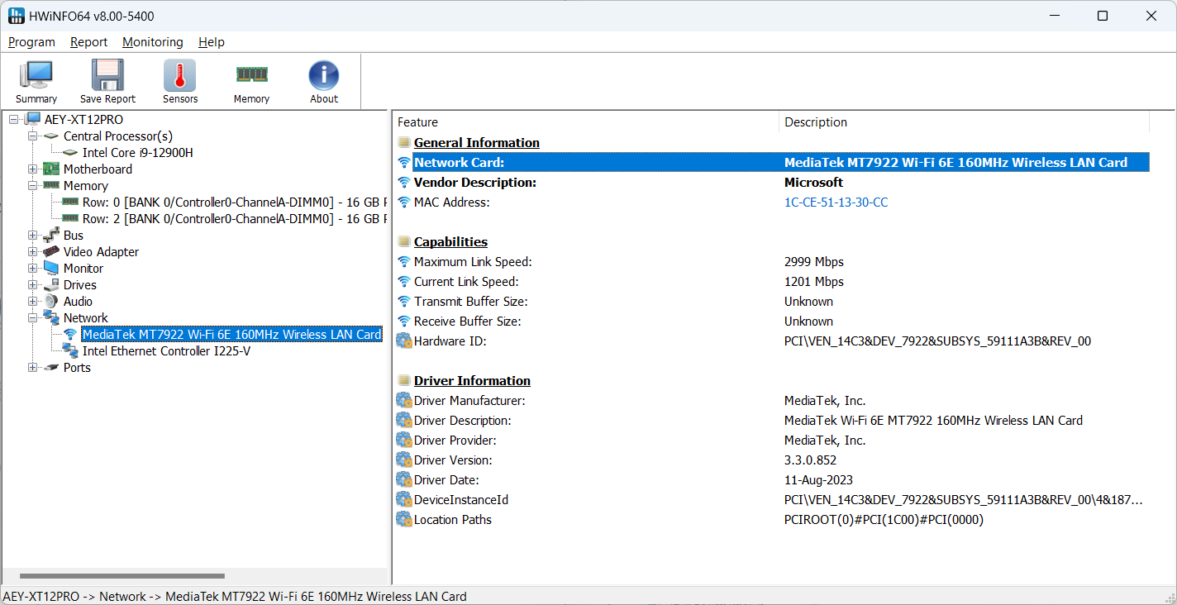Click the gear icon beside Driver Version
The image size is (1177, 605).
click(x=404, y=460)
